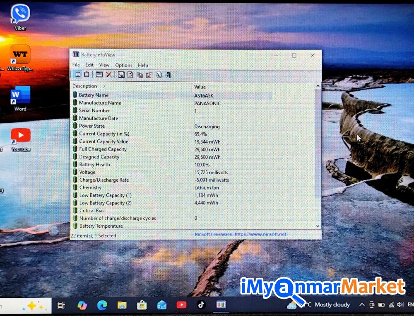This screenshot has height=316, width=414.
Task: Click the Exit toolbar icon
Action: tap(168, 75)
